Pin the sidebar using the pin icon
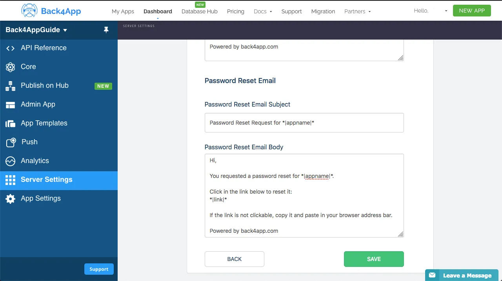Viewport: 502px width, 281px height. (106, 29)
